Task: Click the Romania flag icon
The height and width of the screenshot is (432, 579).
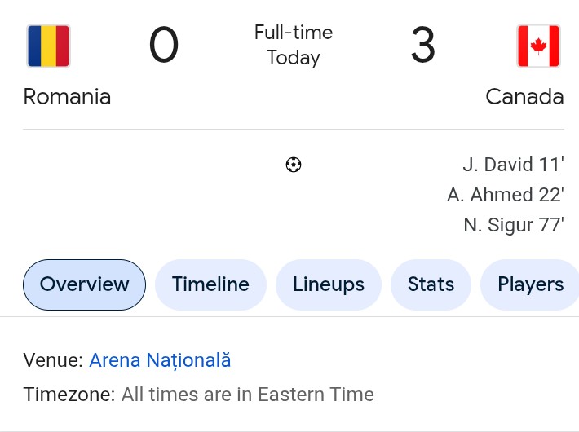Action: [x=48, y=46]
